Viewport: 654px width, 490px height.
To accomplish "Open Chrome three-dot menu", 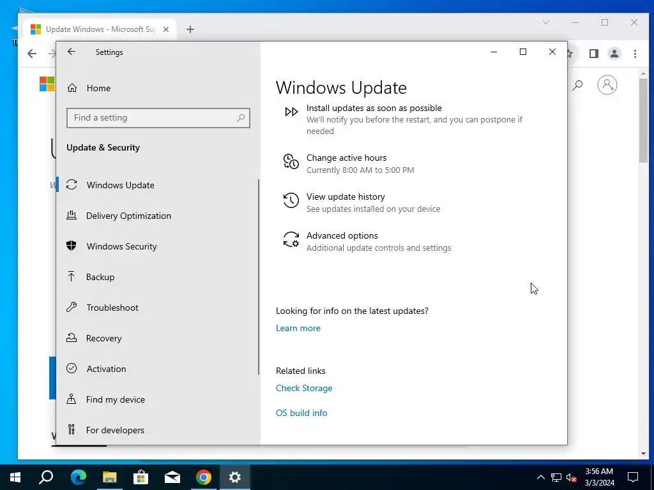I will pyautogui.click(x=635, y=54).
